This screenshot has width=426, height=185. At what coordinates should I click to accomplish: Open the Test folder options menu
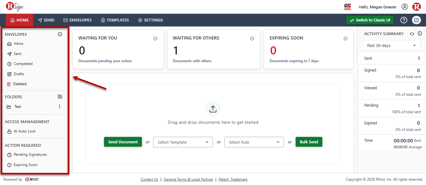pos(60,106)
